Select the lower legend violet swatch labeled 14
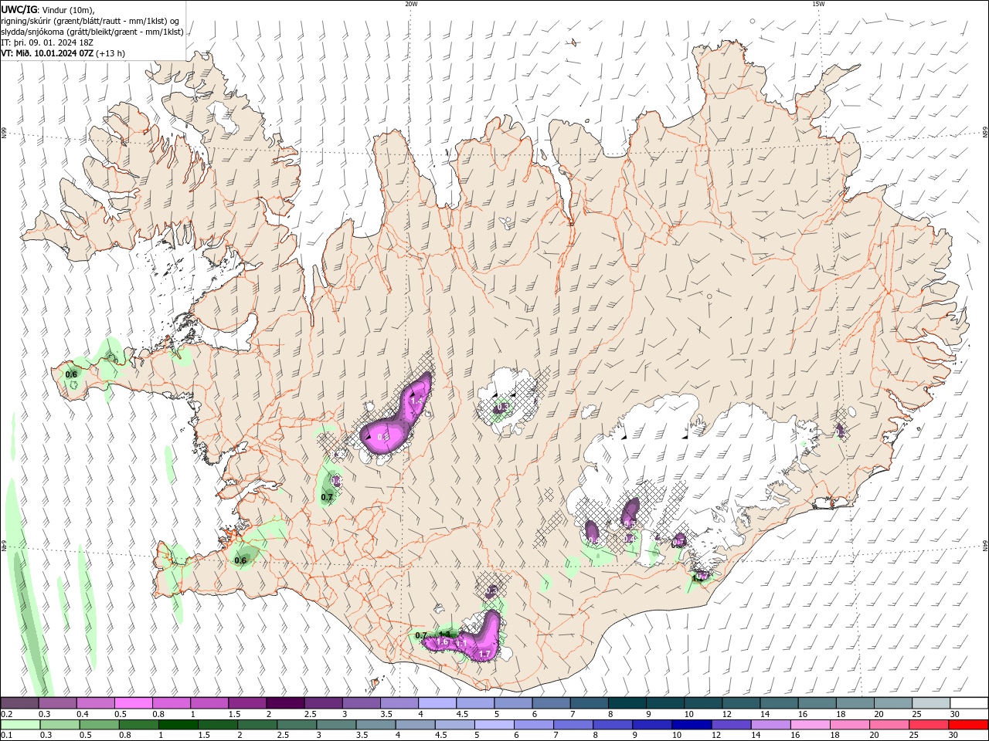 click(772, 725)
